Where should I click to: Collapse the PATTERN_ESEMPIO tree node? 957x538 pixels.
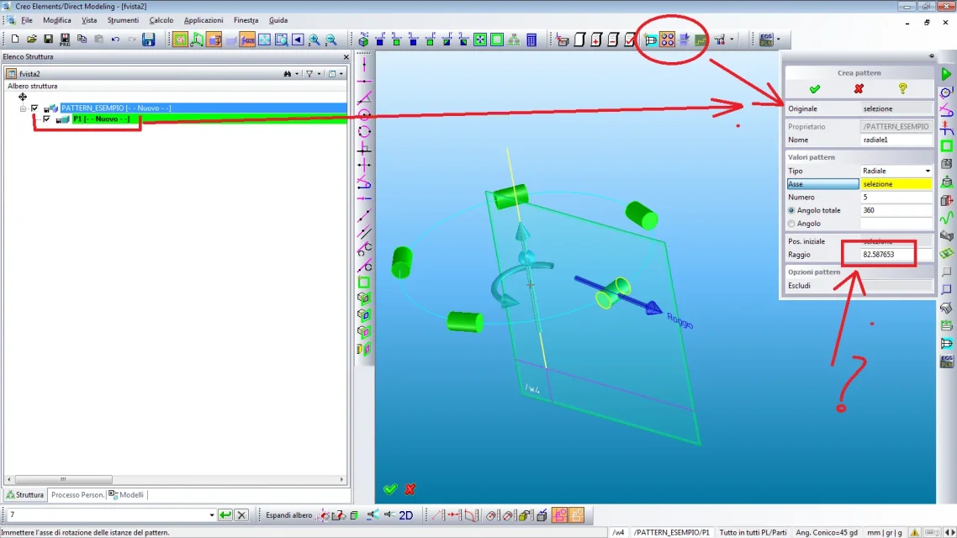point(24,108)
